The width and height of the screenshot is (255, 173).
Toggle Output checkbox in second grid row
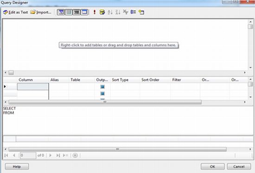tap(102, 94)
